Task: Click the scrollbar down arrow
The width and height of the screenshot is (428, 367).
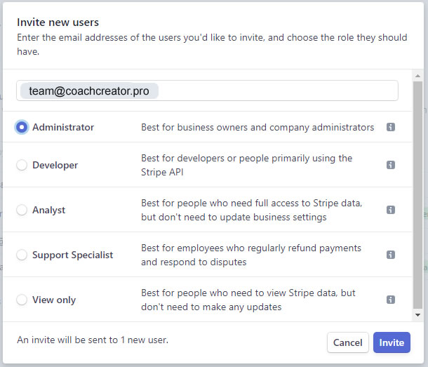Action: click(417, 315)
